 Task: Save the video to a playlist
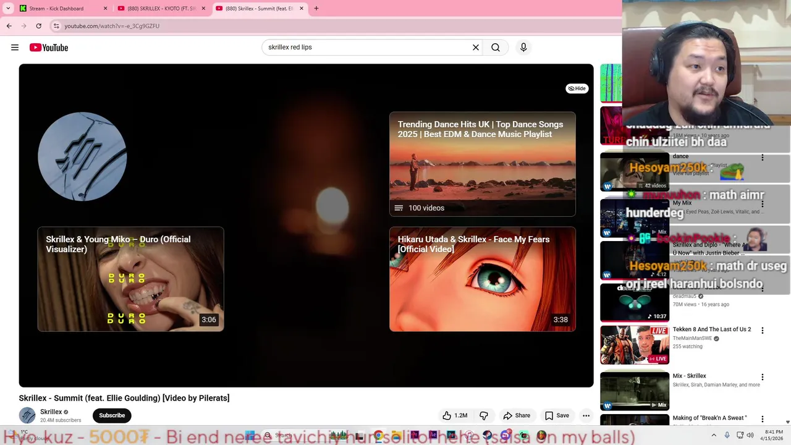(557, 415)
